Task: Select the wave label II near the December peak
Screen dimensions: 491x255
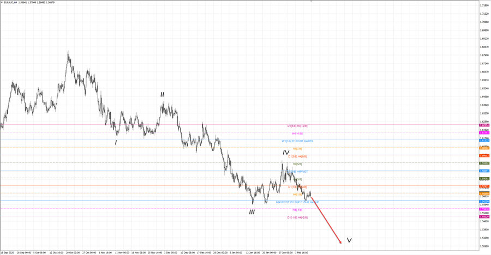Action: [x=162, y=94]
